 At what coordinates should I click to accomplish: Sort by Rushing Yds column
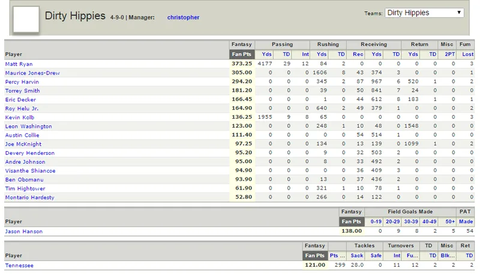[322, 54]
